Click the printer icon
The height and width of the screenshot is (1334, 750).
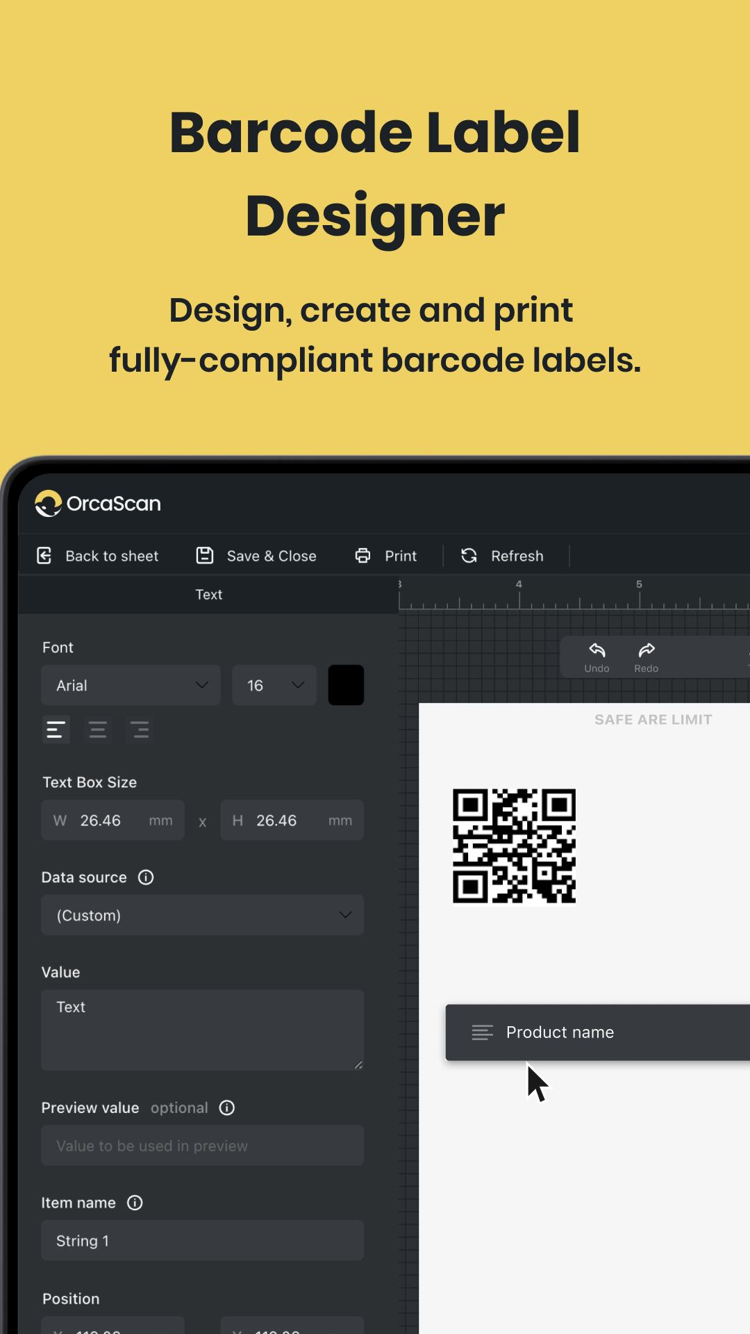(x=362, y=556)
